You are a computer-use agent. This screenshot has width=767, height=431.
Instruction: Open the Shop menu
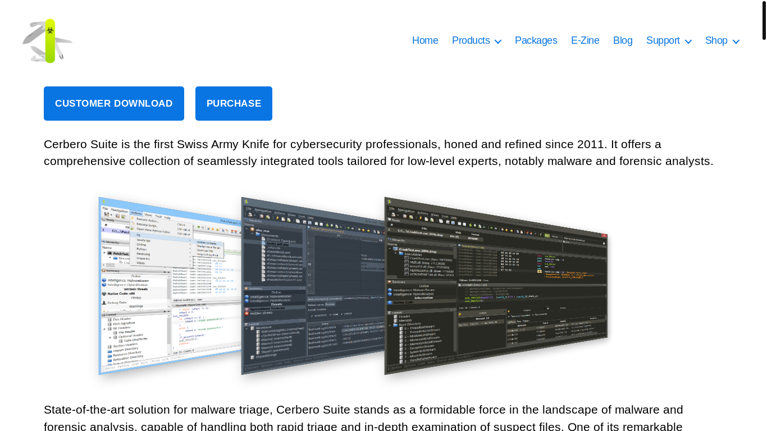point(716,40)
